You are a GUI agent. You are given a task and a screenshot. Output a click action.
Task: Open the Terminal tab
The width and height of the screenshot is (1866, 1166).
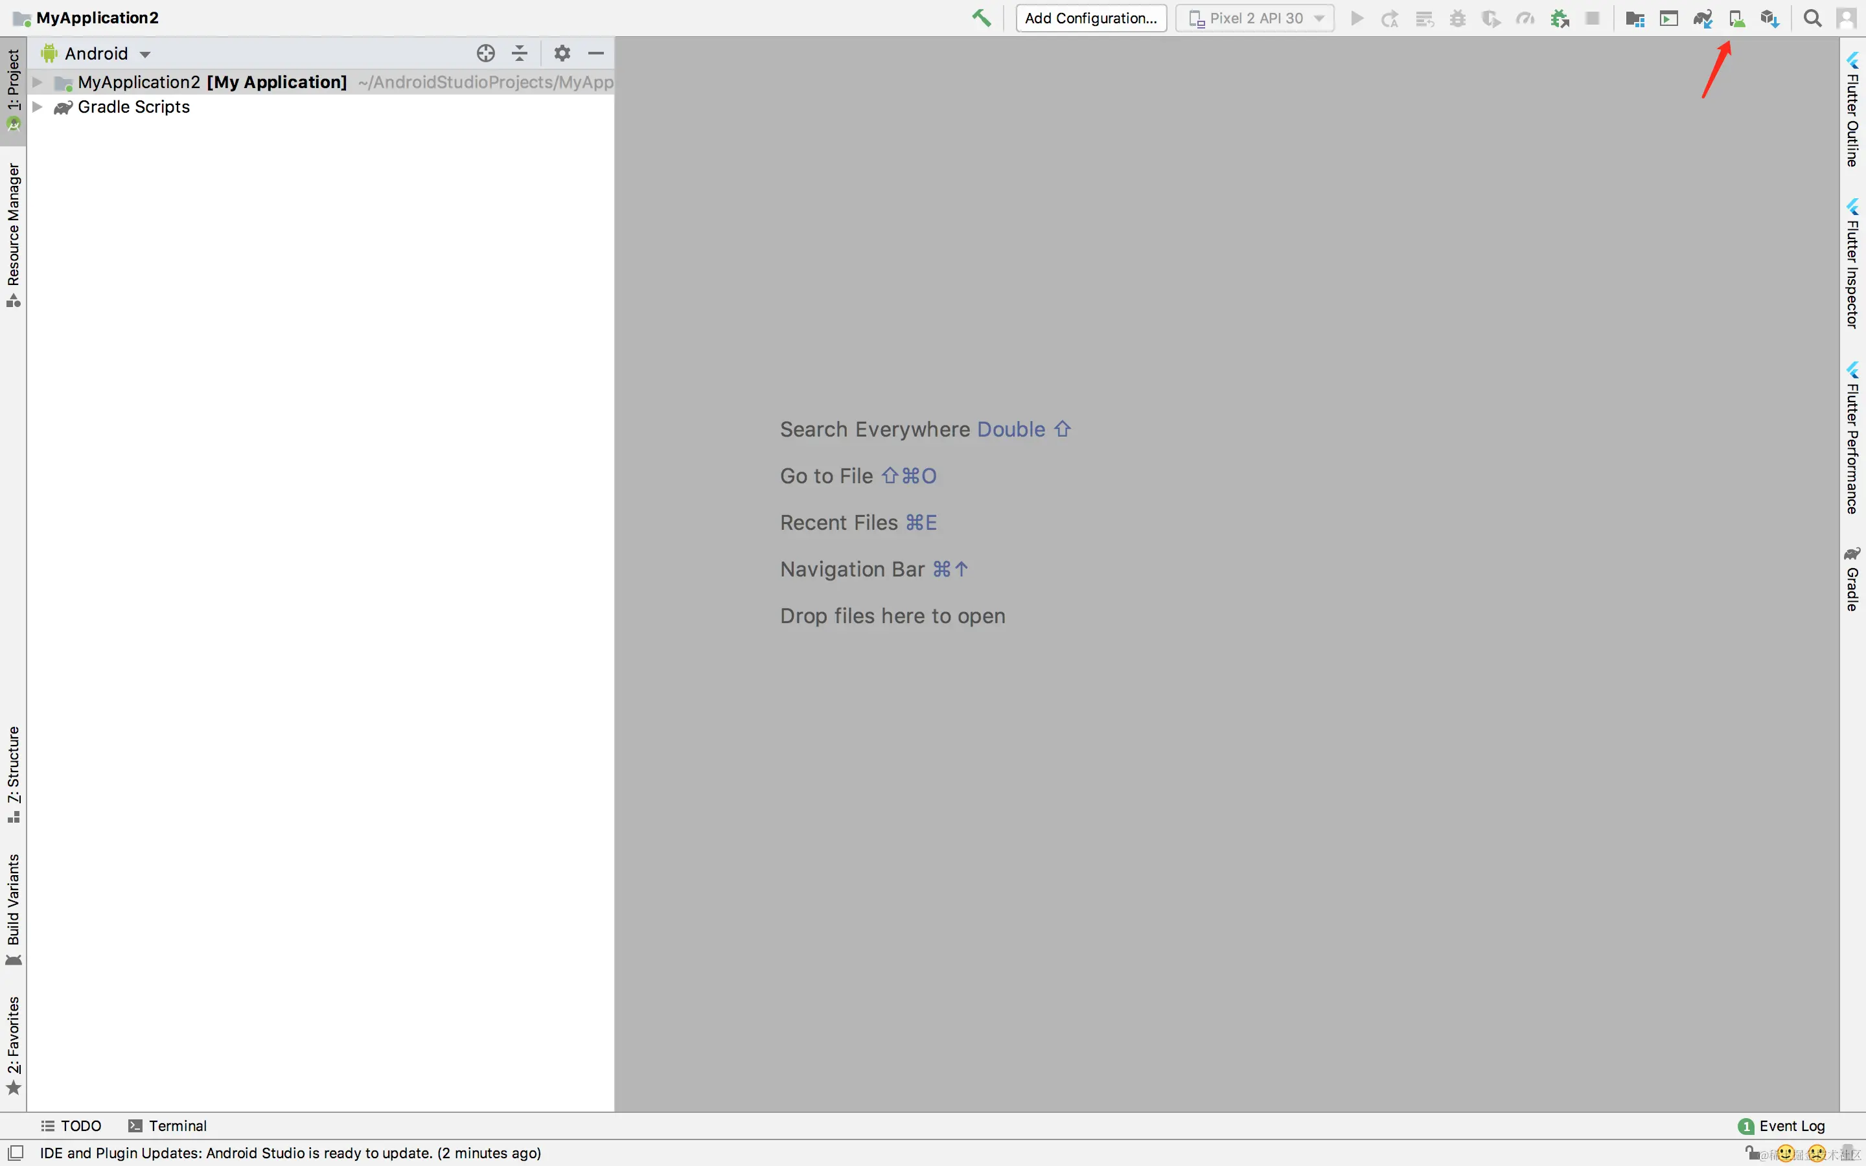click(168, 1126)
